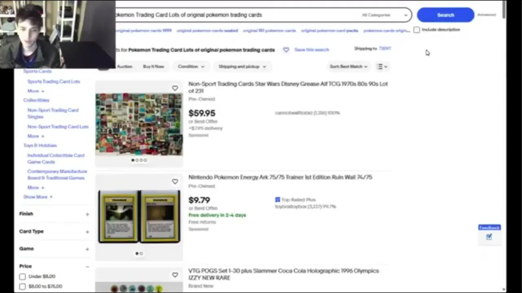Select the Buy It Now tab
This screenshot has width=522, height=293.
[153, 66]
